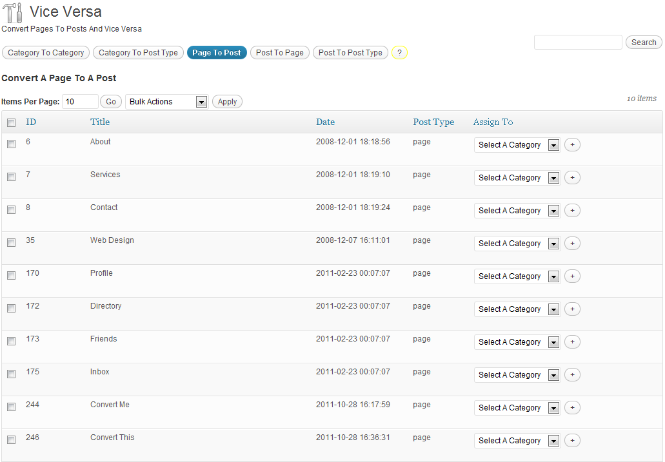Open the category dropdown for the Friends row
665x462 pixels.
click(517, 342)
